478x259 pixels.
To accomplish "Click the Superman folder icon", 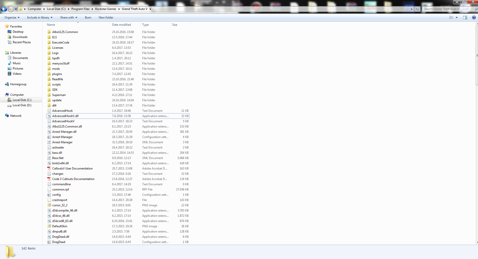I will (x=49, y=95).
